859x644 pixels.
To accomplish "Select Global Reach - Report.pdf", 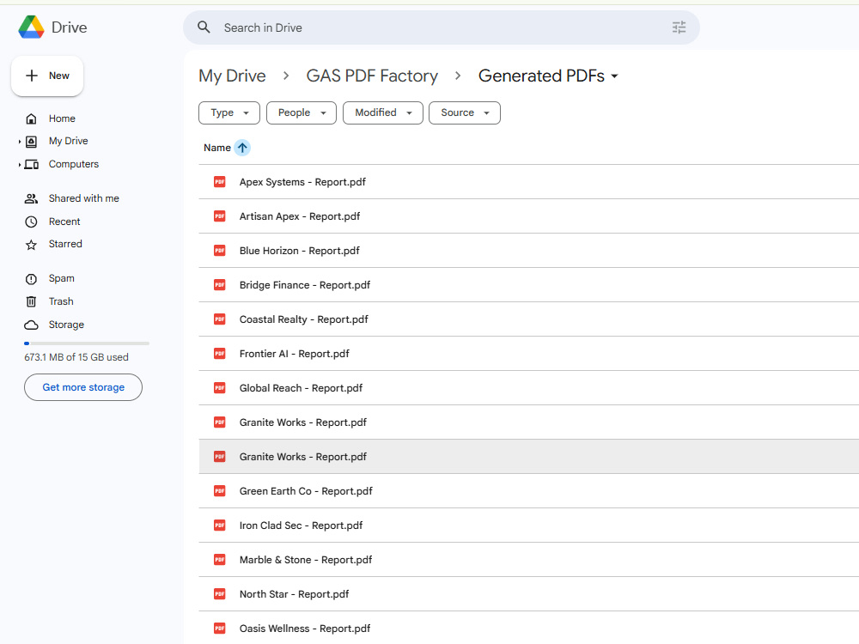I will click(x=528, y=388).
